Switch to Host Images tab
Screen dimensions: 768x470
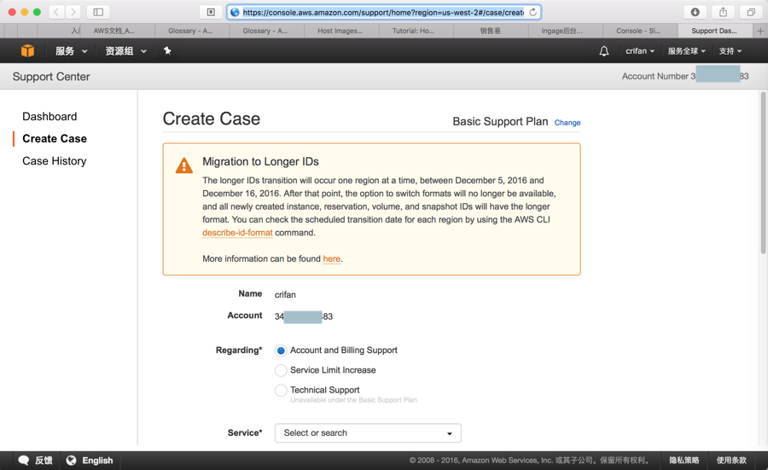[341, 31]
